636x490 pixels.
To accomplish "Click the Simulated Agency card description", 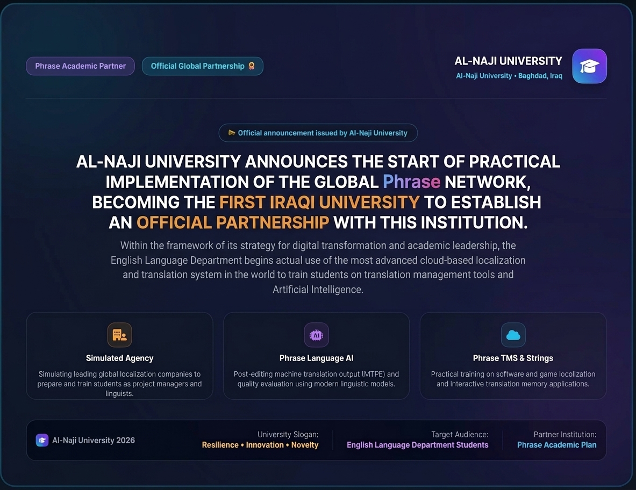I will click(120, 384).
